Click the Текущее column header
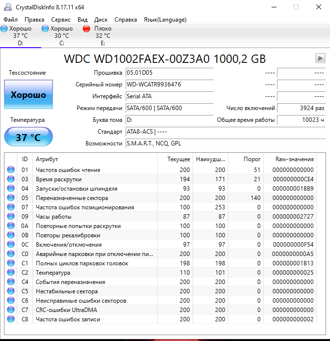The width and height of the screenshot is (330, 341). (x=175, y=159)
